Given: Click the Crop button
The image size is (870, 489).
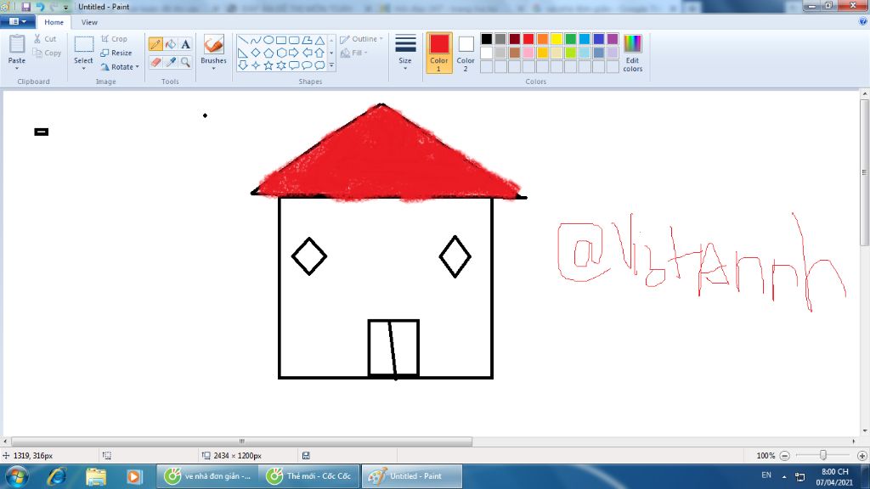Looking at the screenshot, I should tap(115, 39).
